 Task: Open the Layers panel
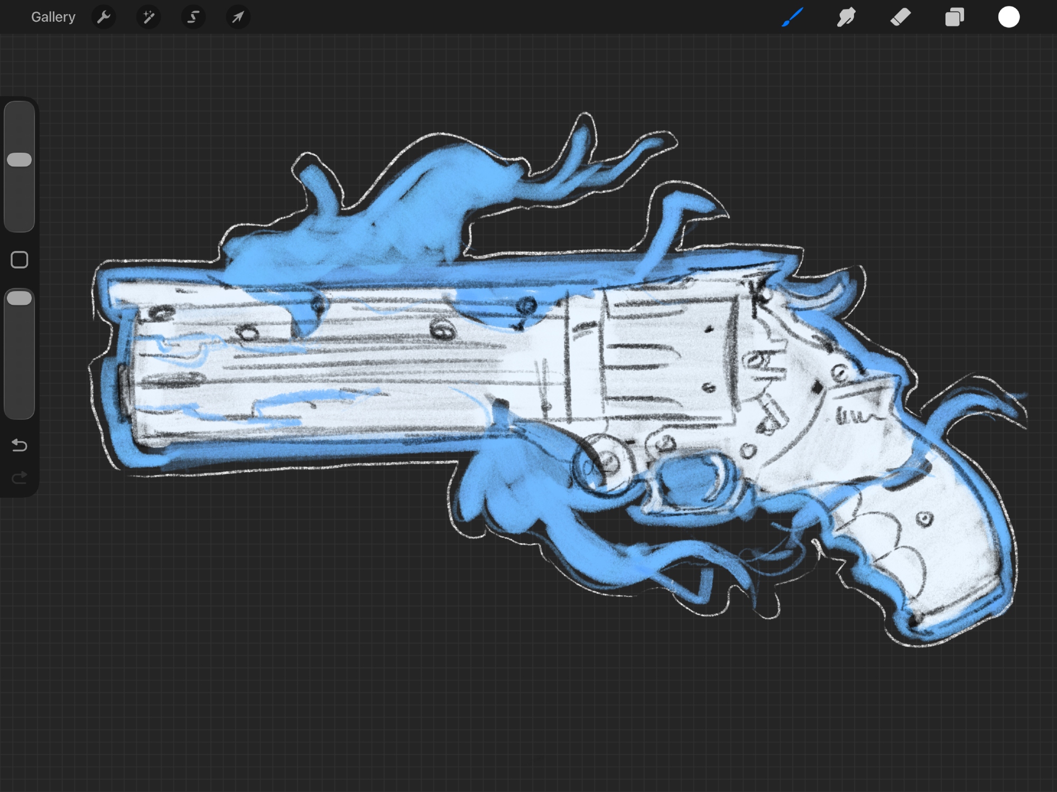point(954,17)
